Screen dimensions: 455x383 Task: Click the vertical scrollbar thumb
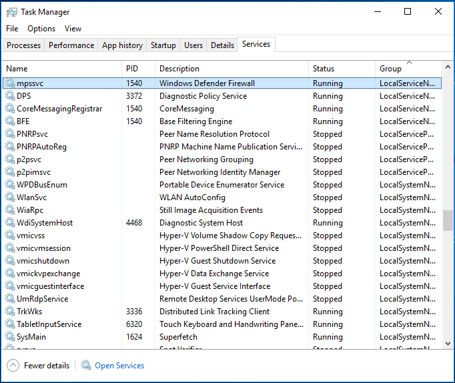tap(448, 220)
